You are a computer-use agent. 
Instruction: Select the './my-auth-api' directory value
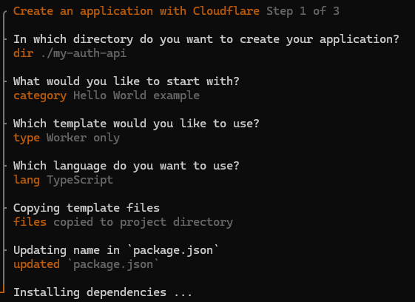84,54
